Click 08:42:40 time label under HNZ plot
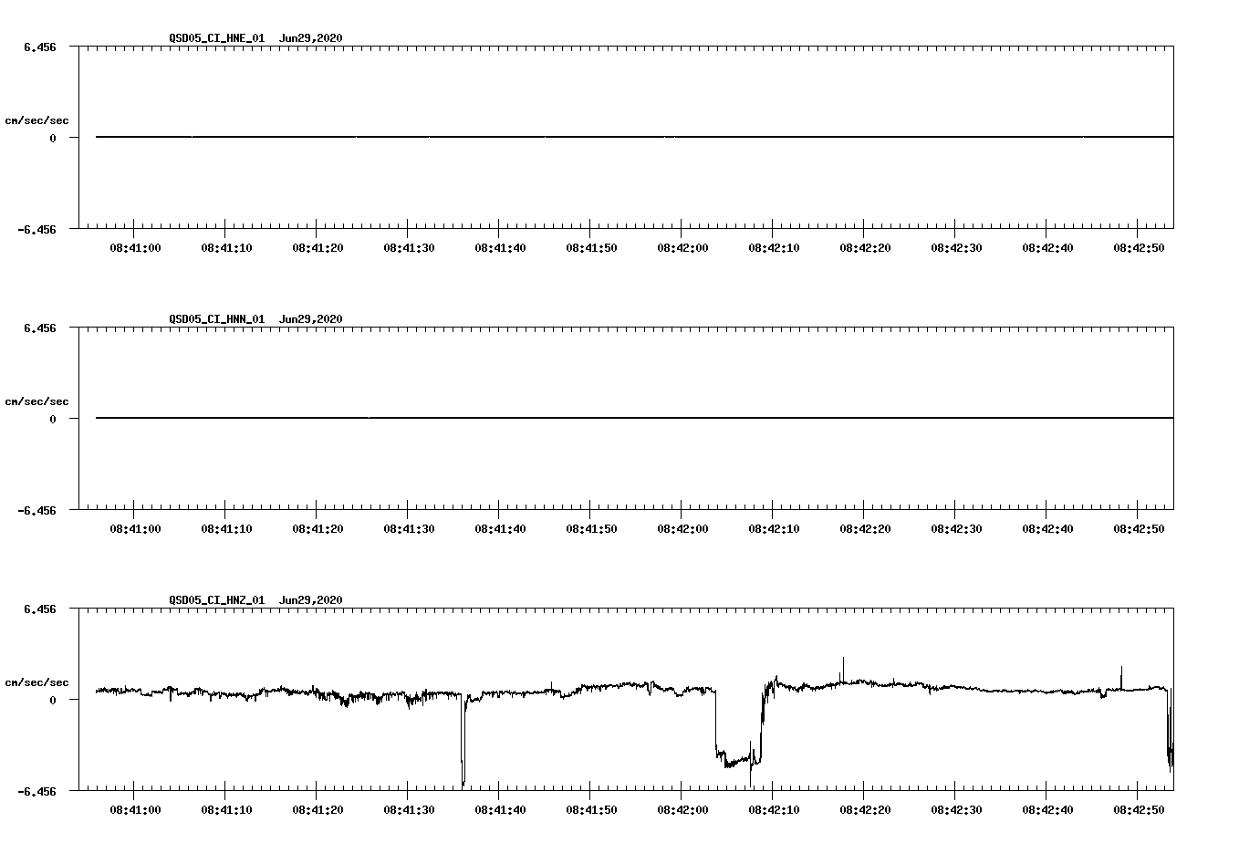Image resolution: width=1239 pixels, height=843 pixels. coord(1047,810)
